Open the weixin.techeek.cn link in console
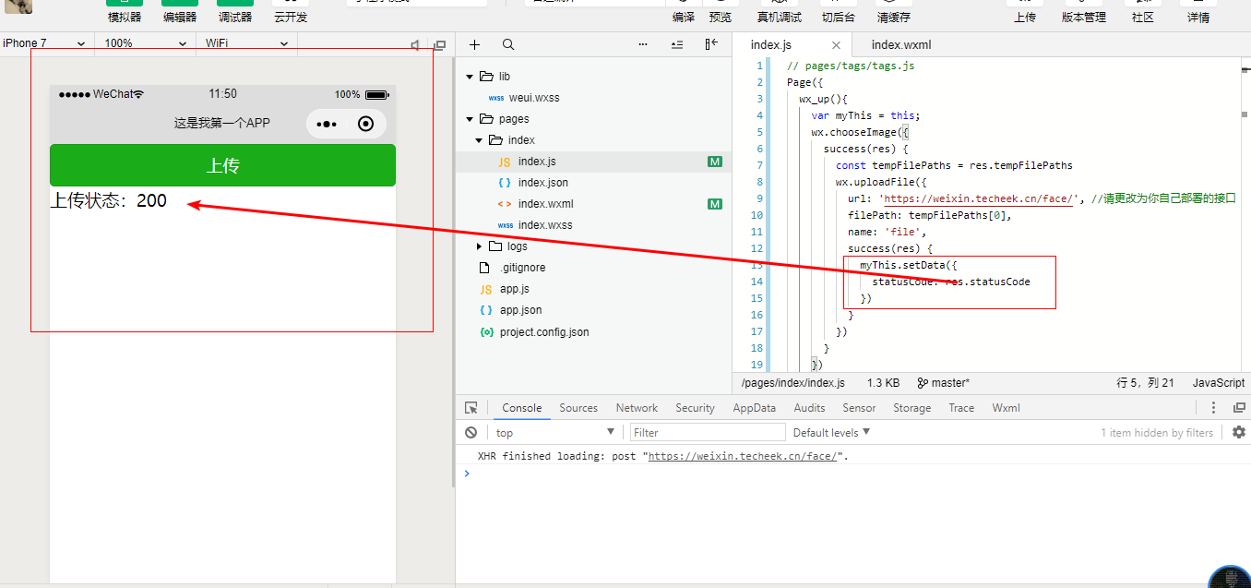This screenshot has height=588, width=1251. tap(743, 456)
